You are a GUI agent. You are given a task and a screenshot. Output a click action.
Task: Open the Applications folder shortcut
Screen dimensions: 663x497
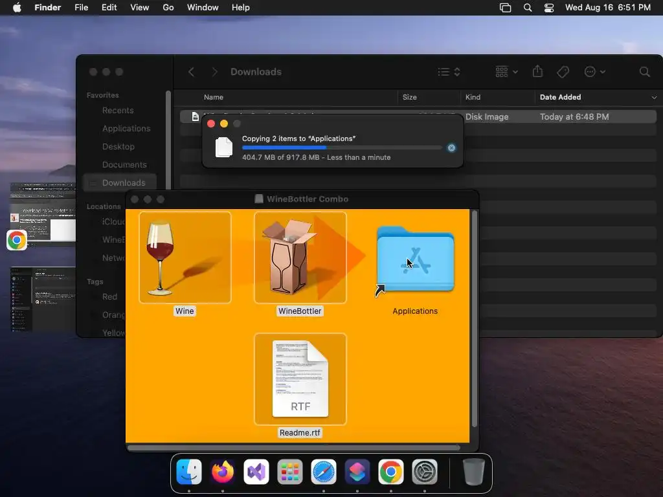[x=415, y=260]
